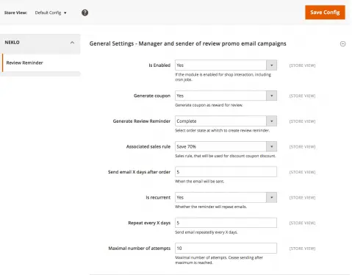Open the Default Config store view switcher
This screenshot has width=352, height=275.
tap(51, 12)
